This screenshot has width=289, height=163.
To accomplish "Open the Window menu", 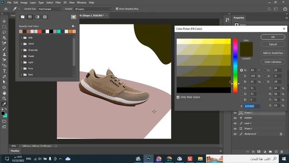I will click(x=81, y=3).
